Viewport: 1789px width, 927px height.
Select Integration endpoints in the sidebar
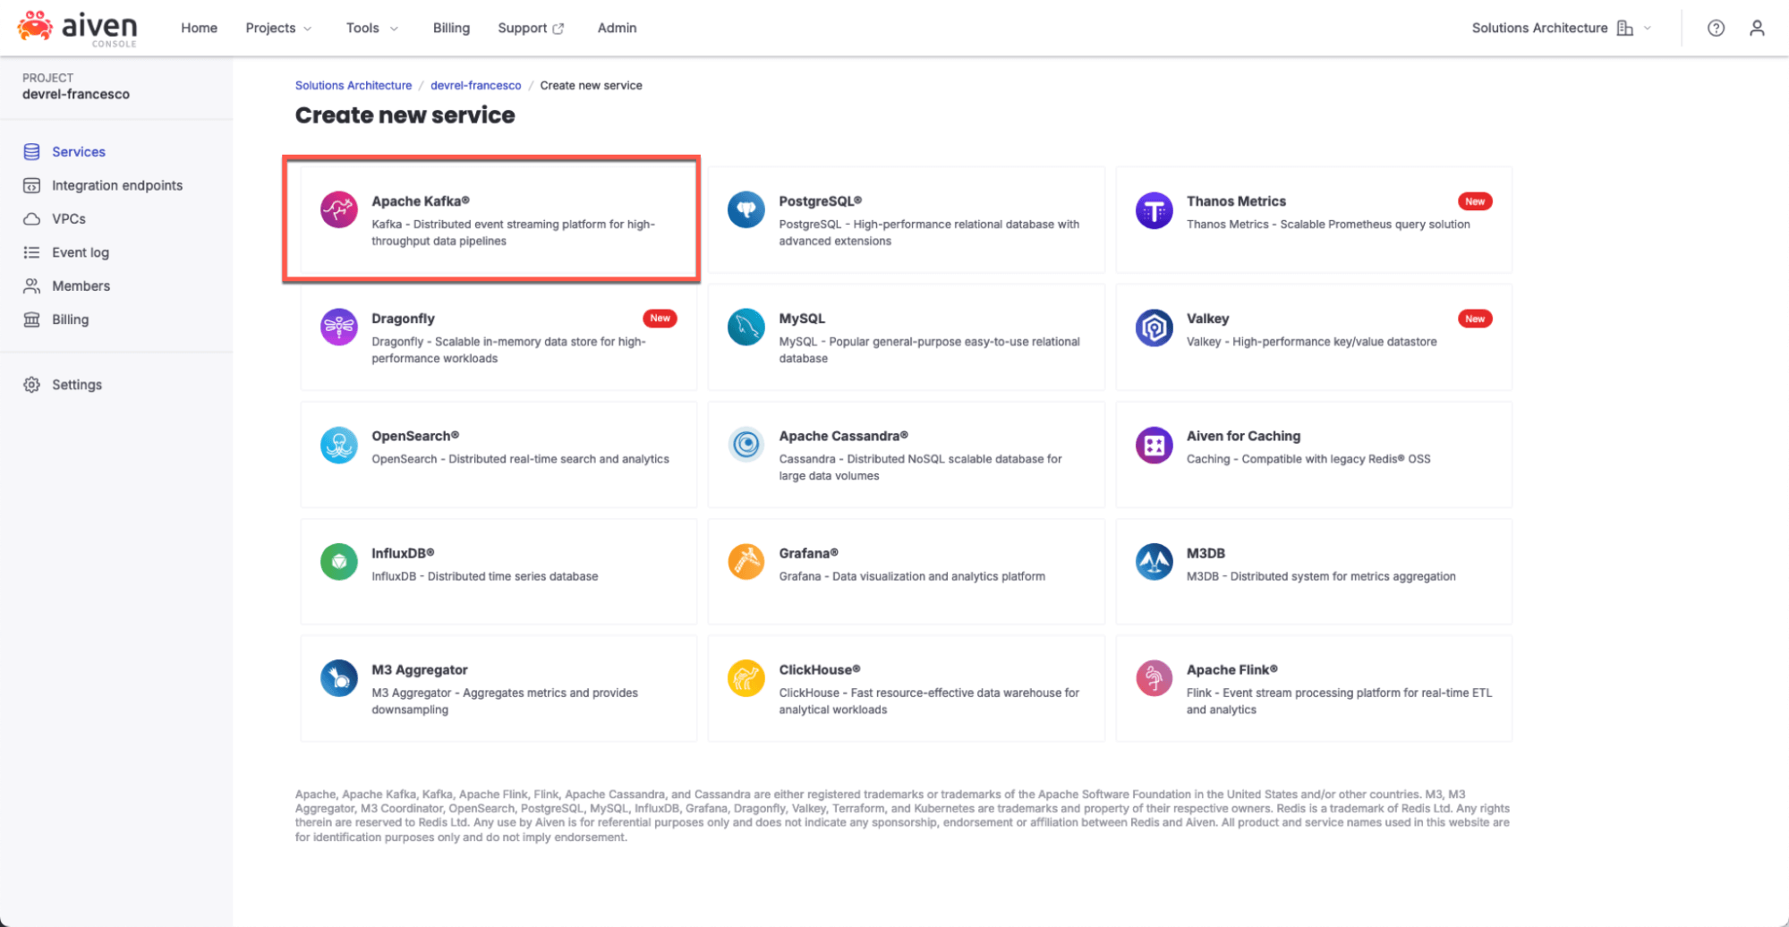click(117, 185)
